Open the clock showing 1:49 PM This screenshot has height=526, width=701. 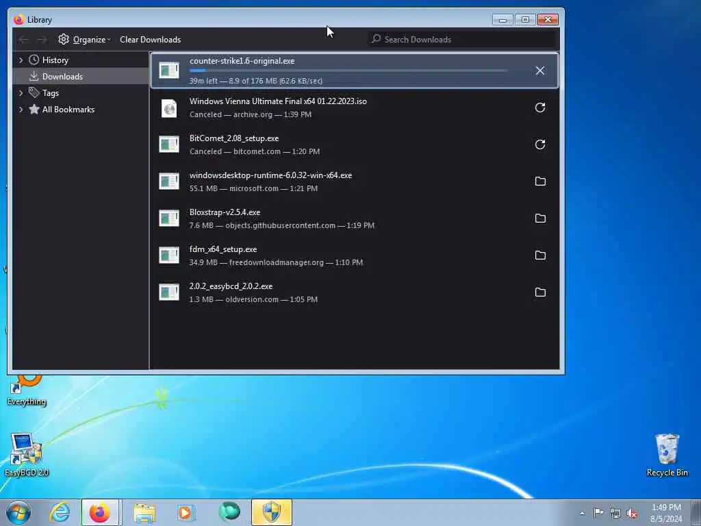tap(666, 513)
